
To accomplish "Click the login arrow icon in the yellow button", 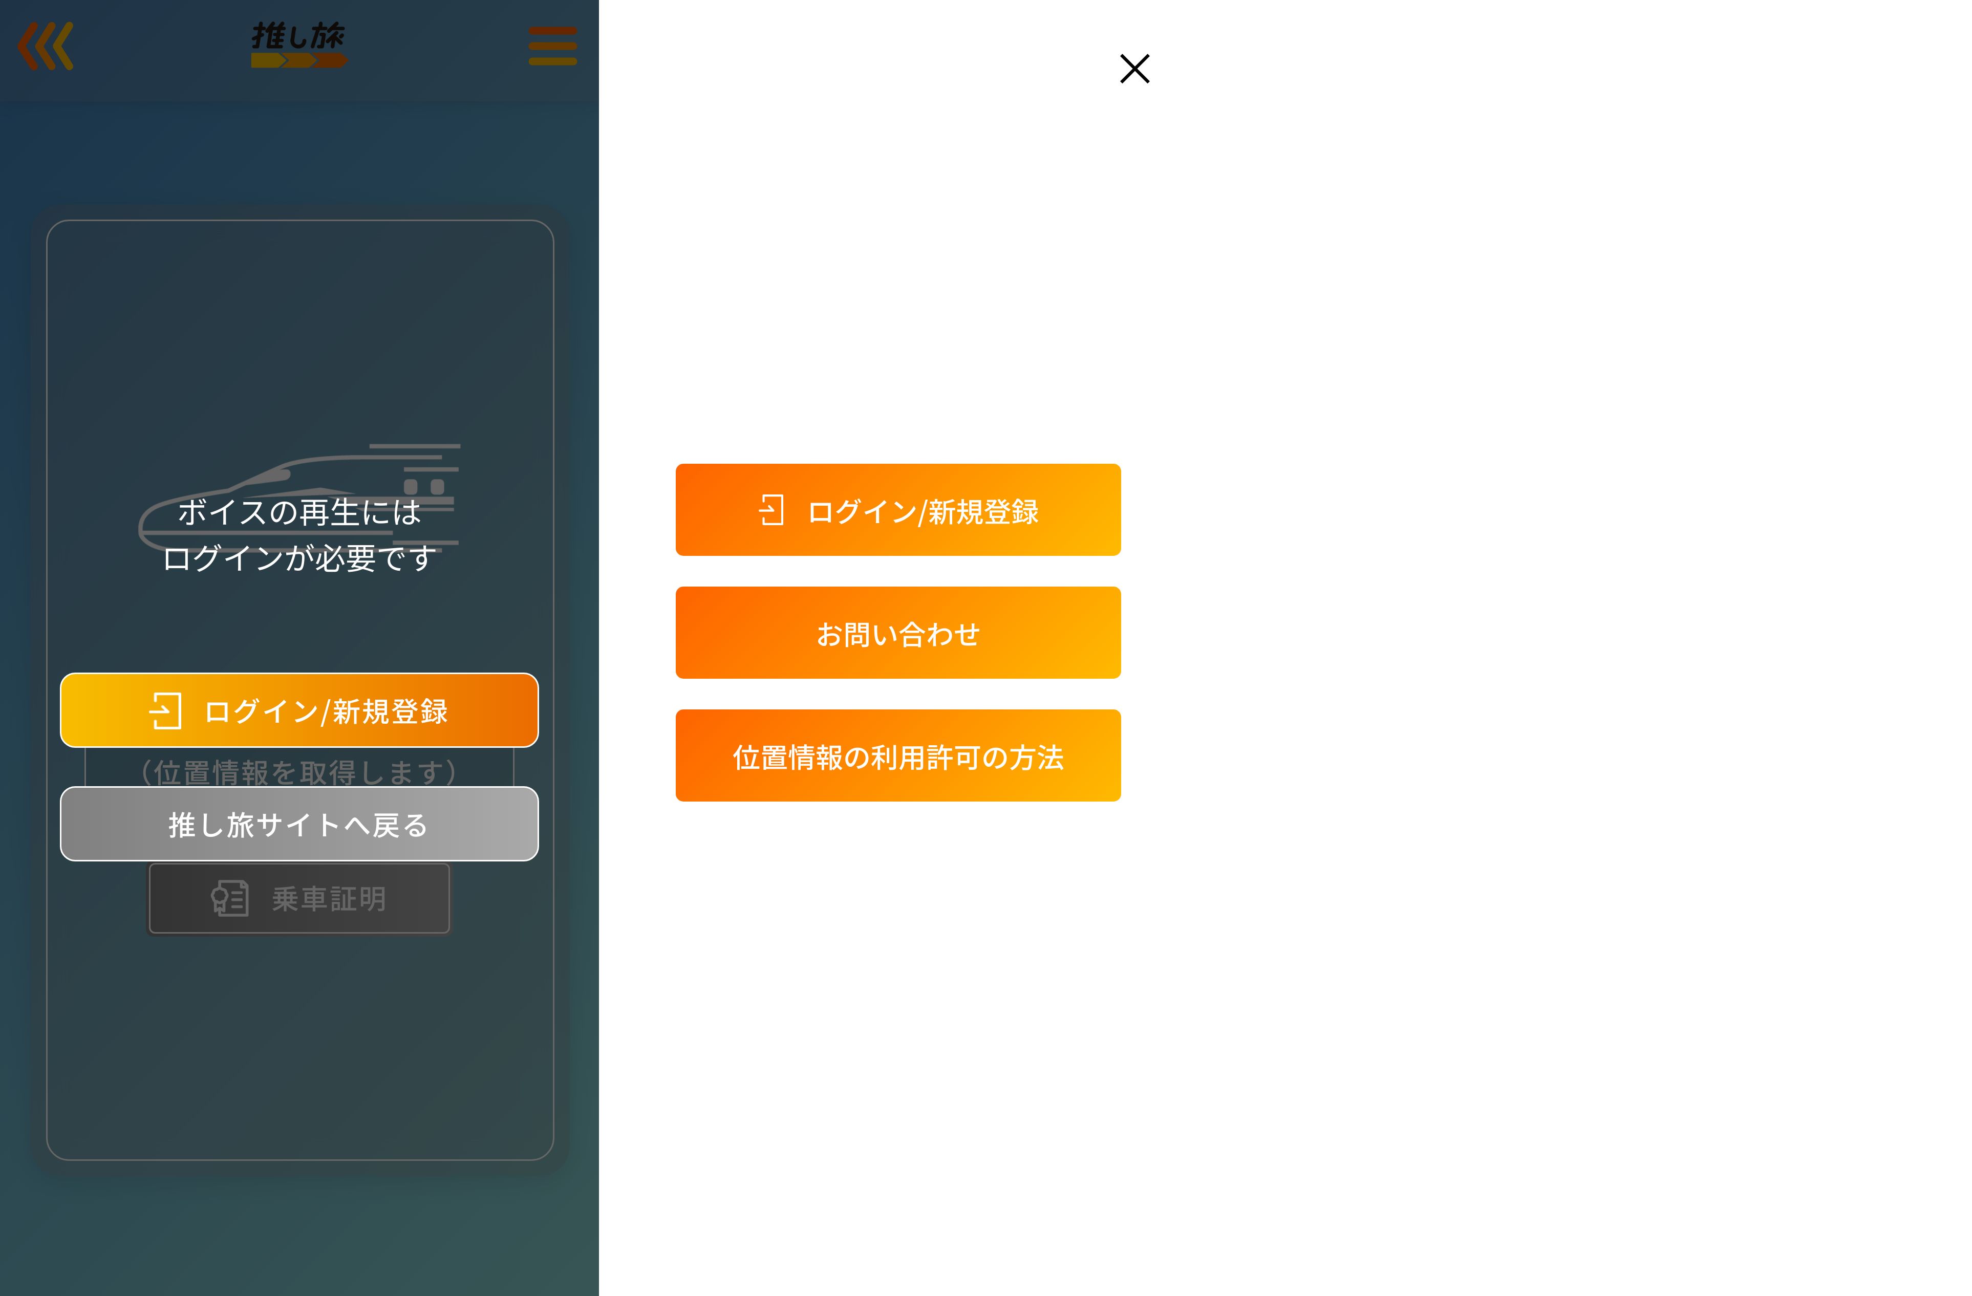I will [x=165, y=711].
